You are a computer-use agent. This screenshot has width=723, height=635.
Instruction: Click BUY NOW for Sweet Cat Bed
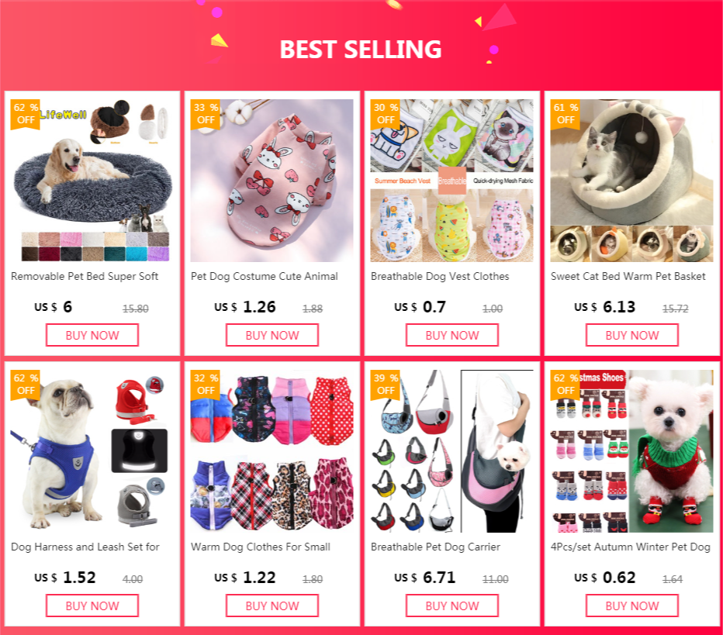(632, 335)
